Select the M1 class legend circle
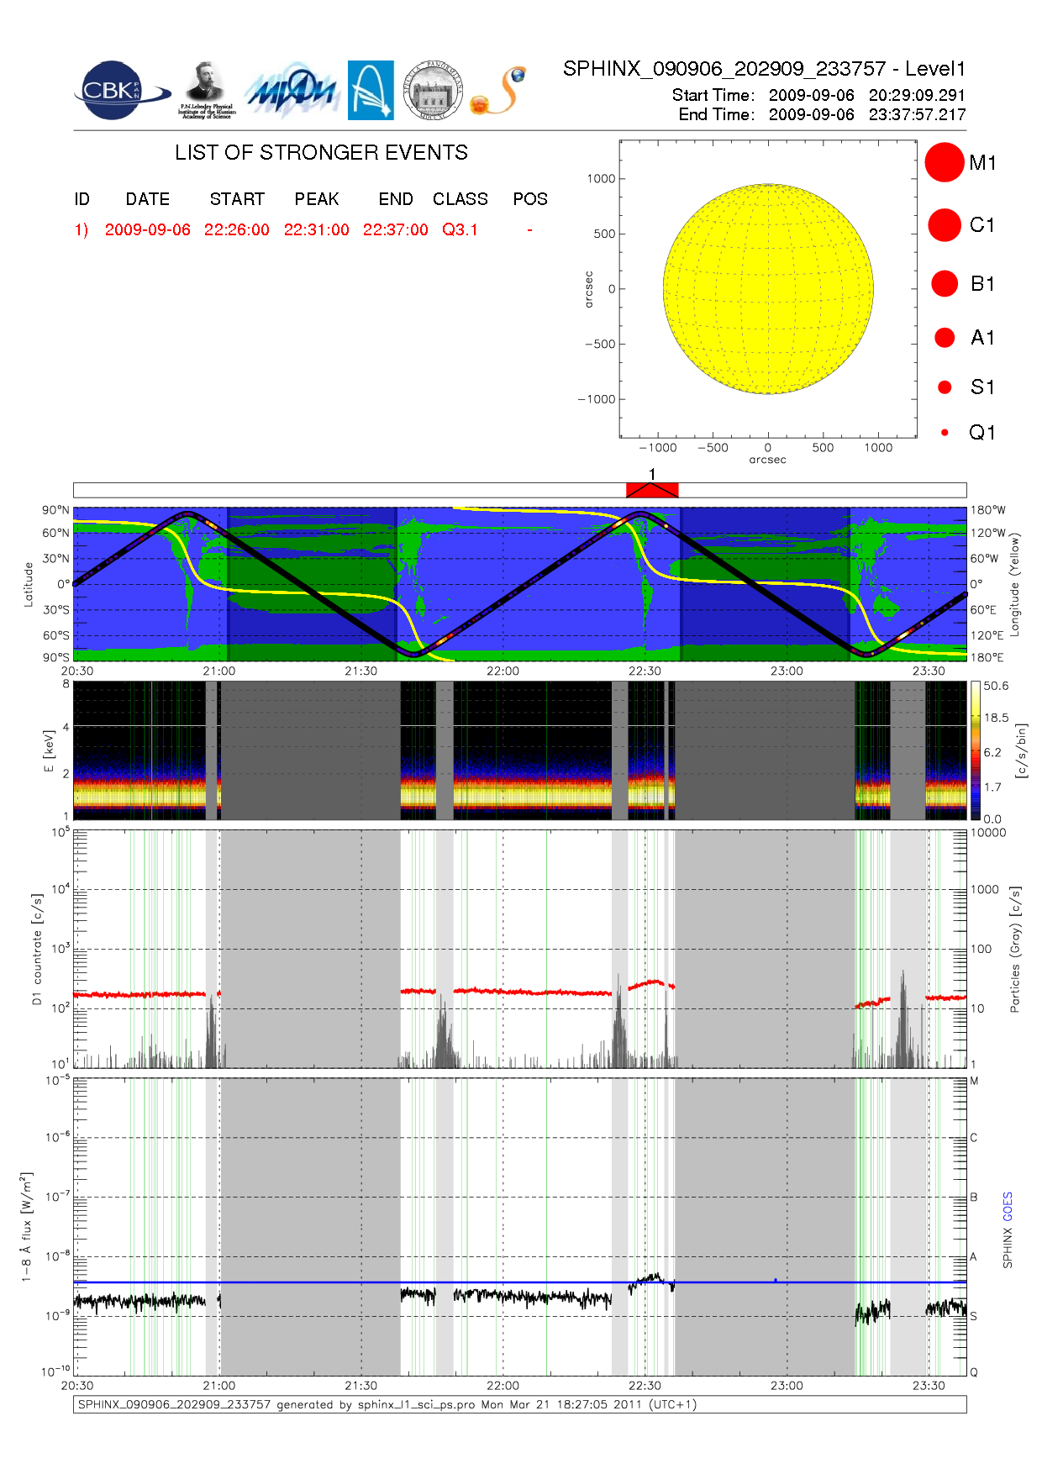1042x1474 pixels. pos(944,162)
